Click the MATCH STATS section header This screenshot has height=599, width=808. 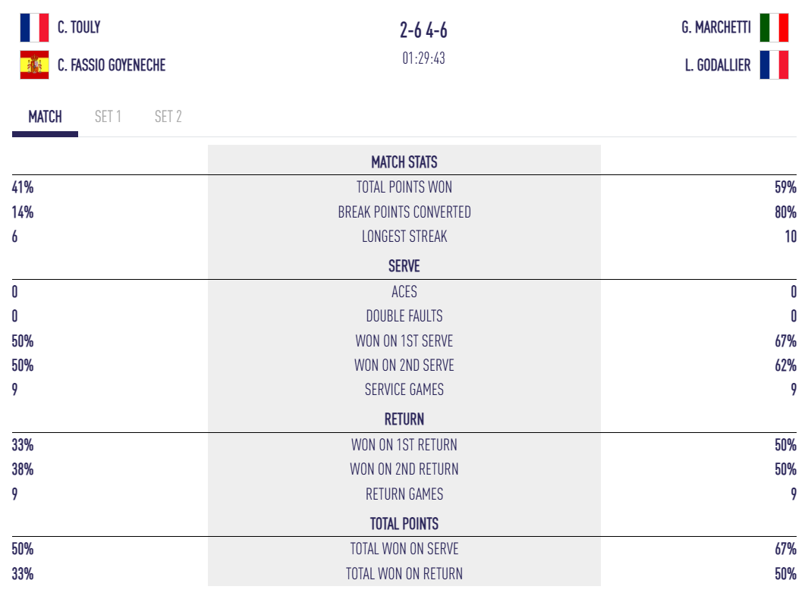click(404, 162)
